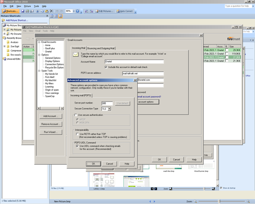The height and width of the screenshot is (204, 255).
Task: Click the POP3 server address field
Action: point(143,73)
